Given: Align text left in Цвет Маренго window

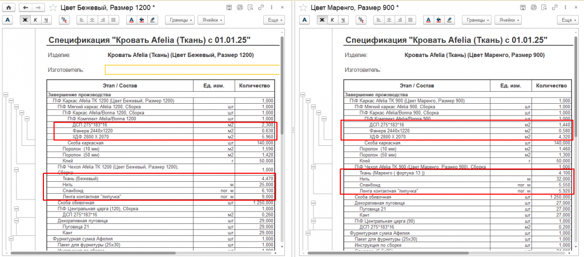Looking at the screenshot, I should pos(379,20).
